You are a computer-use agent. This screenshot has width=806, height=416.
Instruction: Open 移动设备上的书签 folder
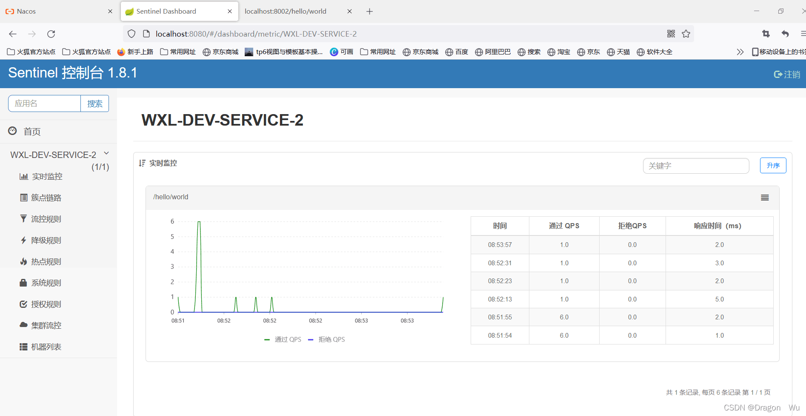(779, 52)
